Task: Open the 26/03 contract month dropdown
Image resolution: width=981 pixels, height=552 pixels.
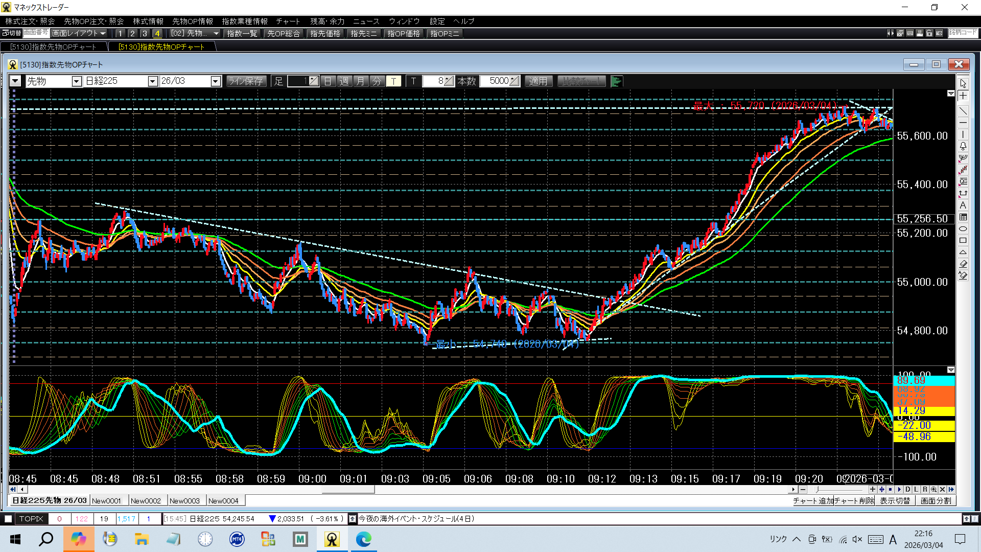Action: 216,81
